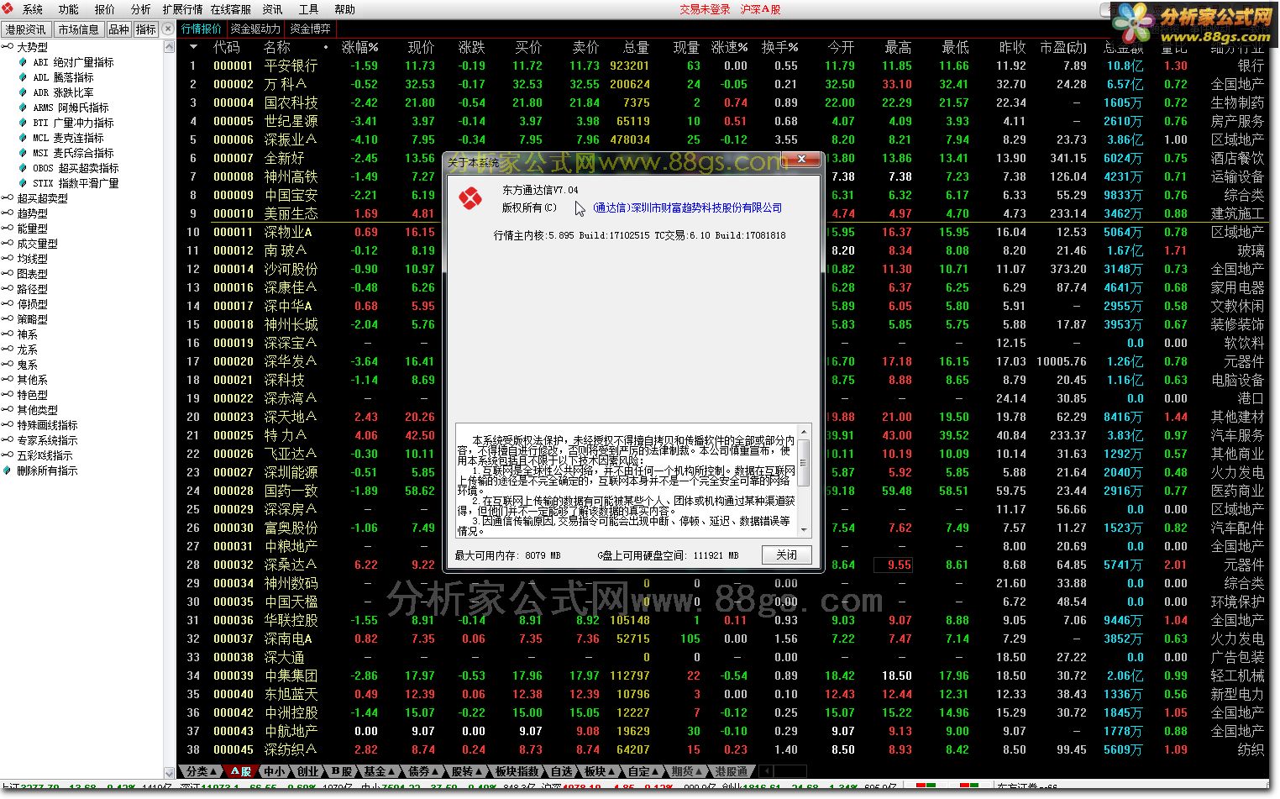Open the 功能 menu
This screenshot has width=1280, height=799.
(69, 9)
